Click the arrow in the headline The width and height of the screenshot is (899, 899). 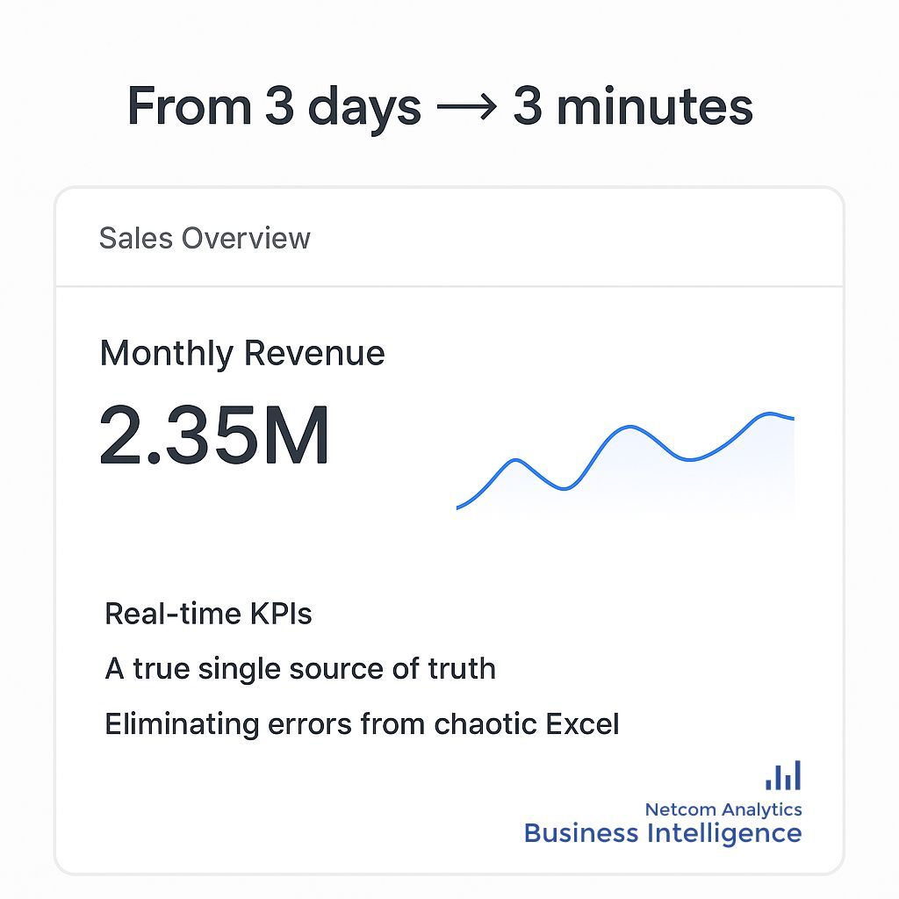[x=466, y=109]
